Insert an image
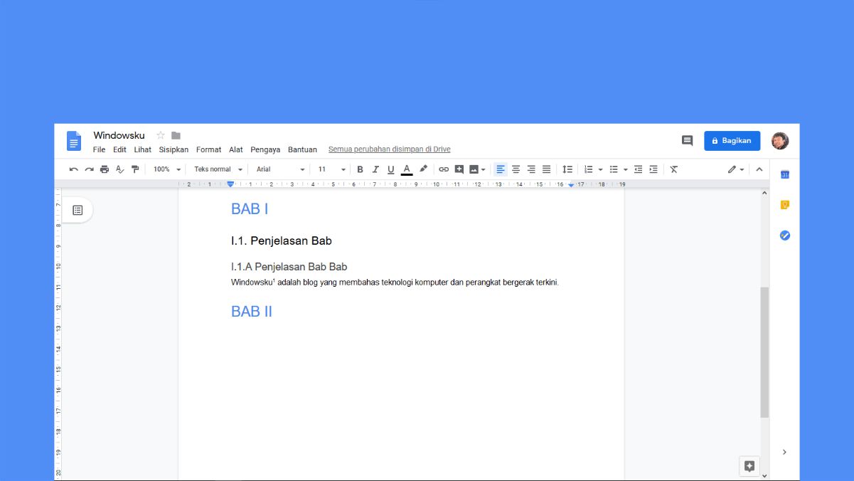The width and height of the screenshot is (854, 481). [x=474, y=169]
